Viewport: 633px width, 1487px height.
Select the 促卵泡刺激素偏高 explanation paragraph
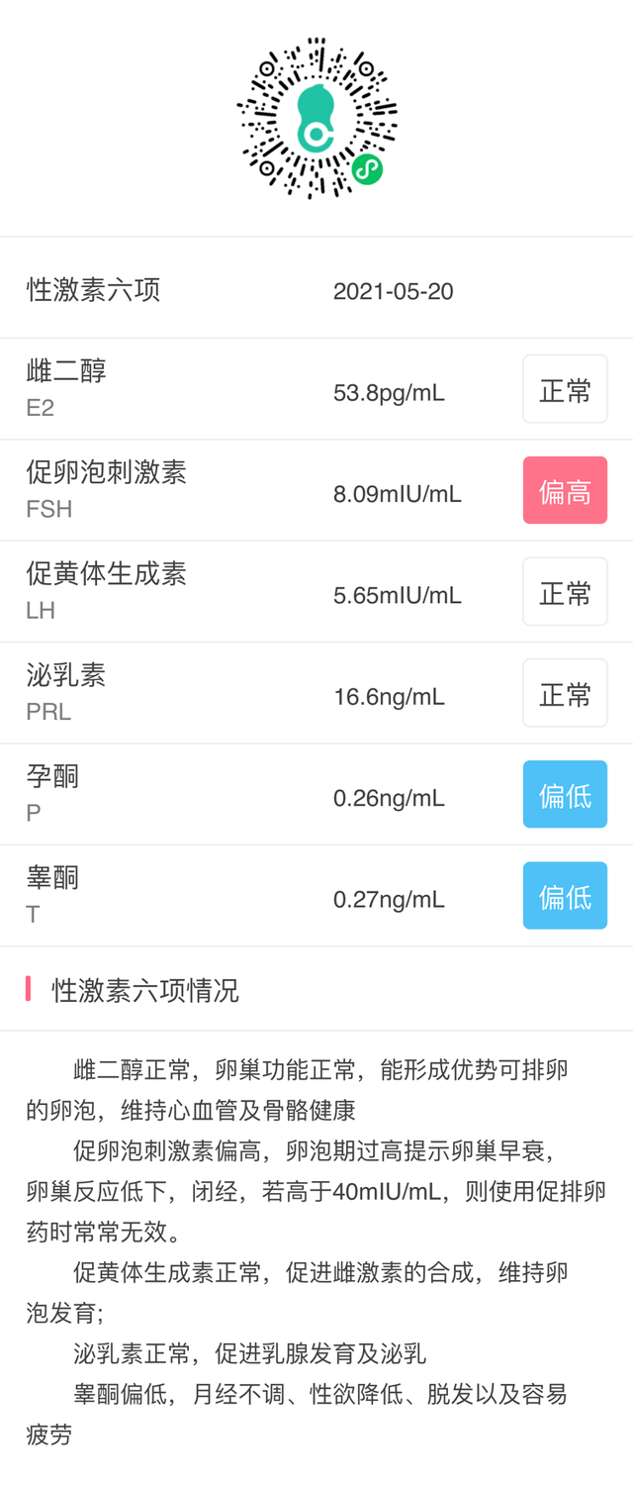[316, 1193]
